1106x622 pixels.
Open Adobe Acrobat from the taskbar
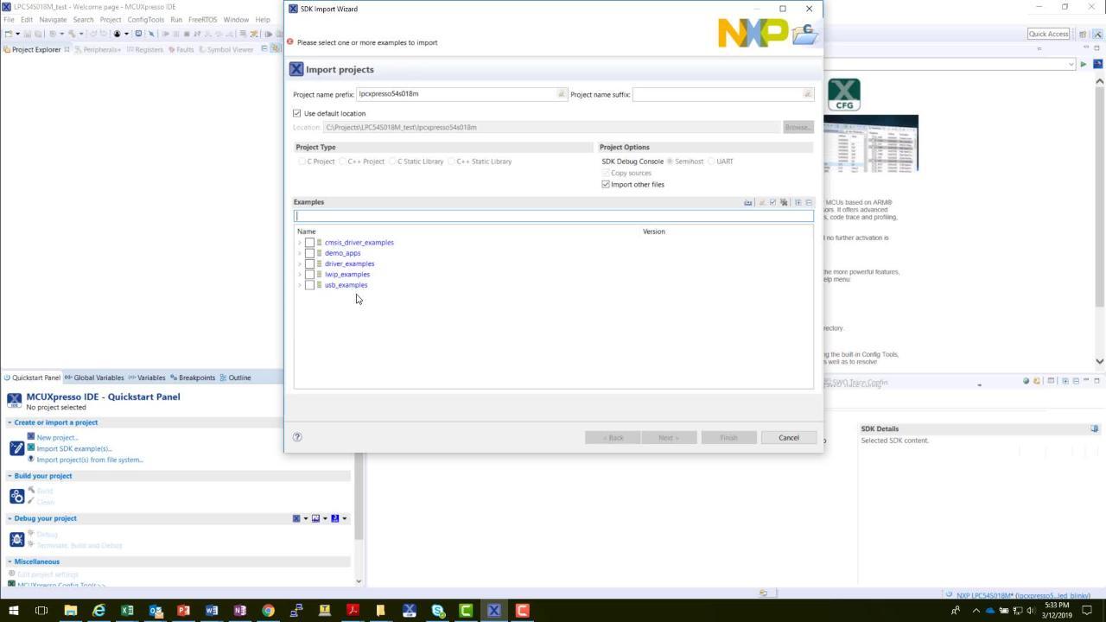click(353, 611)
